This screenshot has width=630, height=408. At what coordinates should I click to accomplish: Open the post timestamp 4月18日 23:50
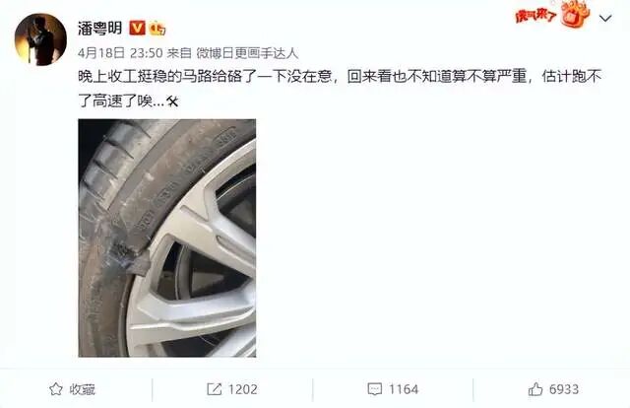tap(120, 52)
